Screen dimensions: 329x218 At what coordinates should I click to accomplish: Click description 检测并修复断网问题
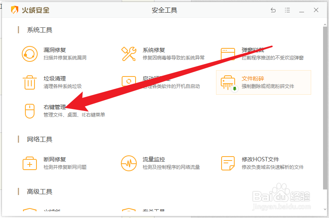coord(65,167)
